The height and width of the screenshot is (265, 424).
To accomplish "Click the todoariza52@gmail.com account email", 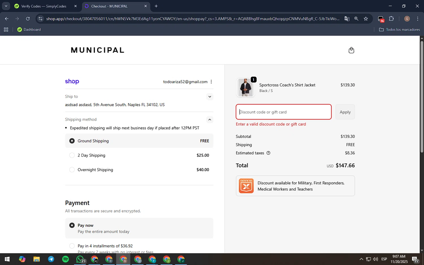I will (185, 82).
